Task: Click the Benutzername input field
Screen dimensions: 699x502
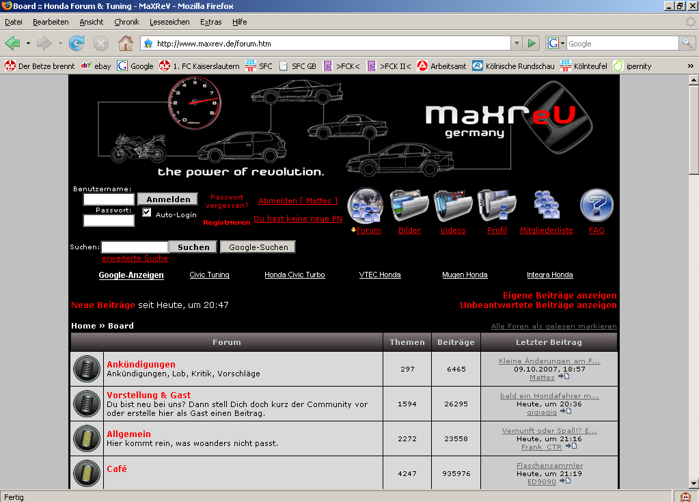Action: (109, 199)
